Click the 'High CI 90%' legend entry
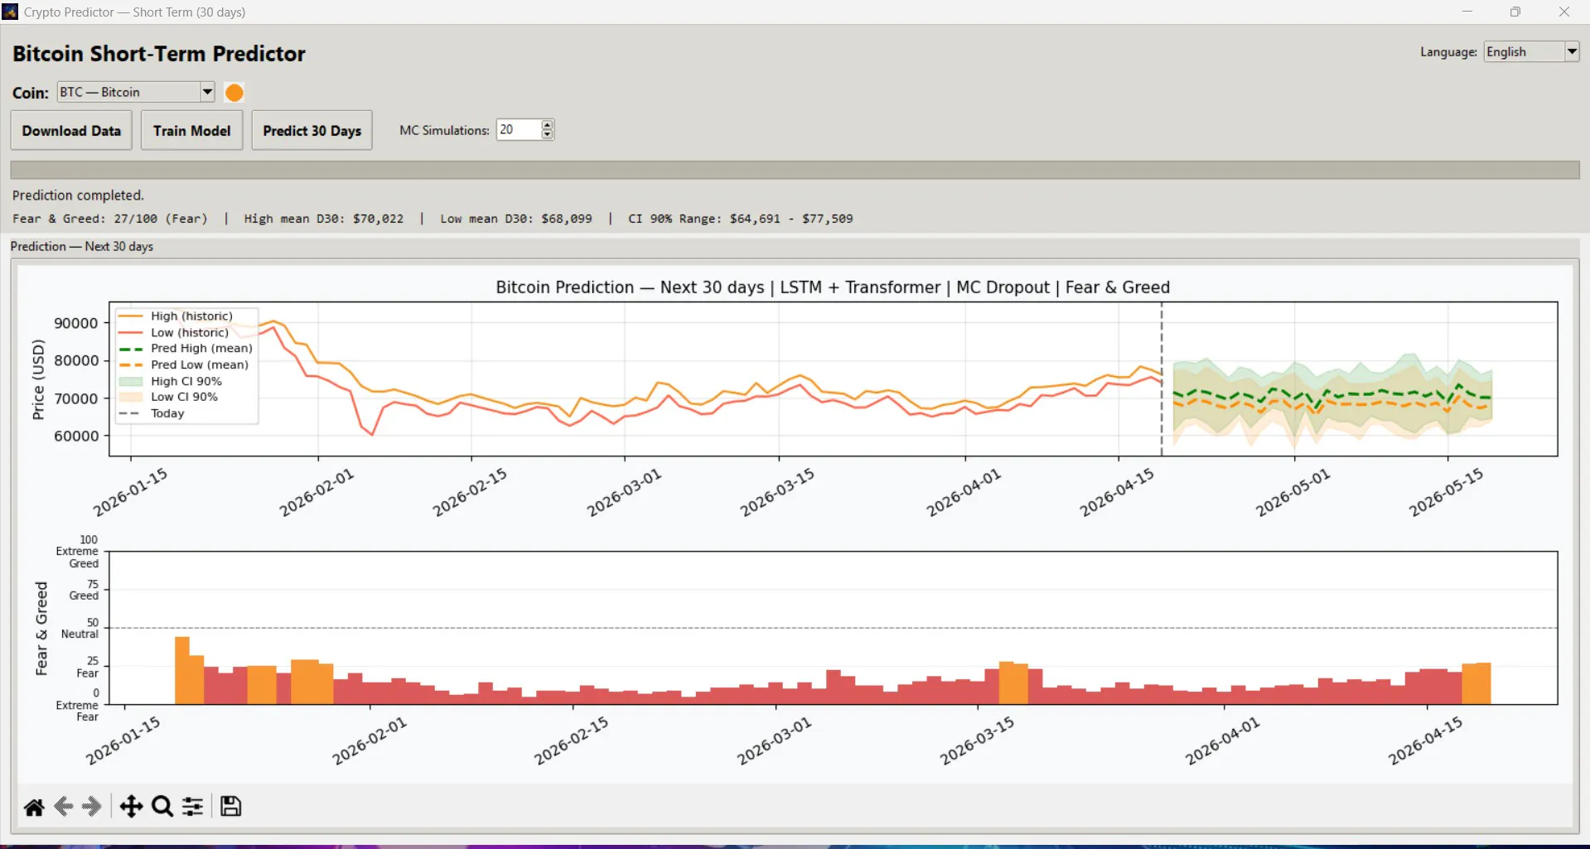This screenshot has height=849, width=1590. 186,381
